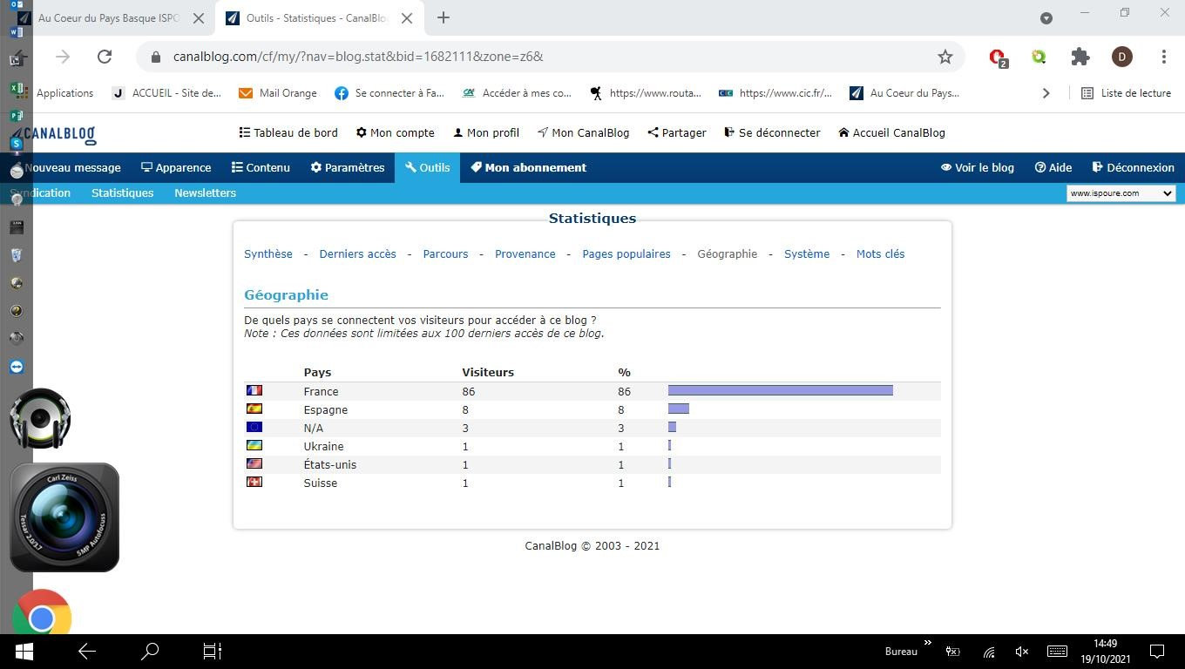Screen dimensions: 1185x669
Task: Click the CanalBlog logo
Action: pos(59,133)
